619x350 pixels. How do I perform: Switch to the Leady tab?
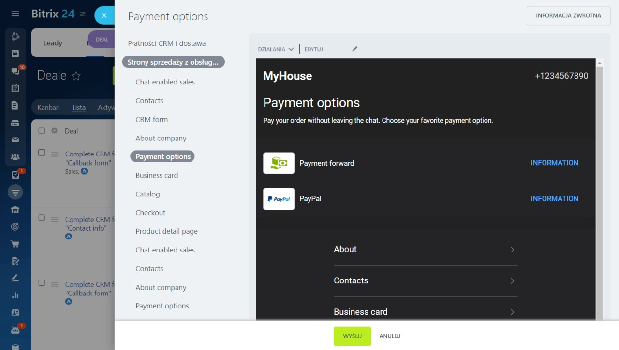coord(53,43)
